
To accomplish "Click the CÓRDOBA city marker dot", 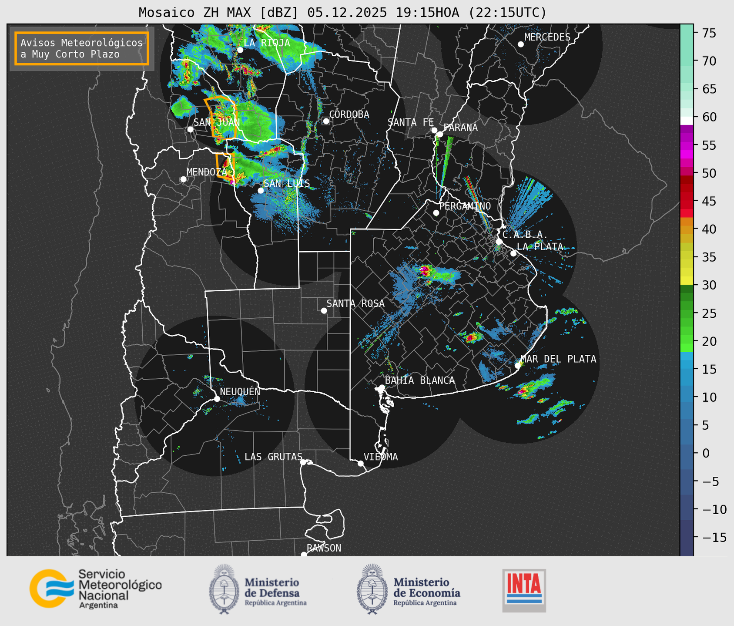I will tap(326, 121).
